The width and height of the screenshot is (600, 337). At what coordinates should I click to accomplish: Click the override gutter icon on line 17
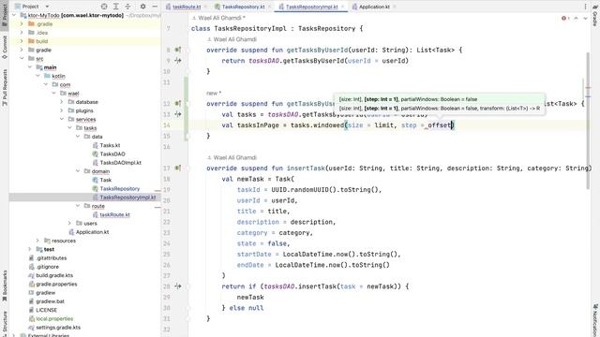pos(178,168)
